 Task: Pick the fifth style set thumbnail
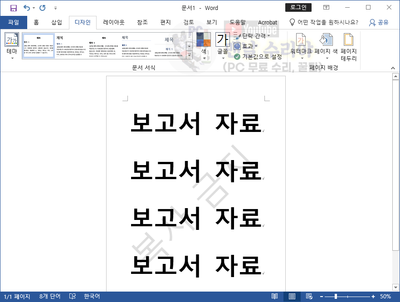coord(170,46)
